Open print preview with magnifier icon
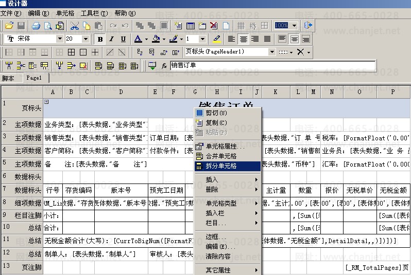Screen dimensions: 411x275 pos(48,25)
